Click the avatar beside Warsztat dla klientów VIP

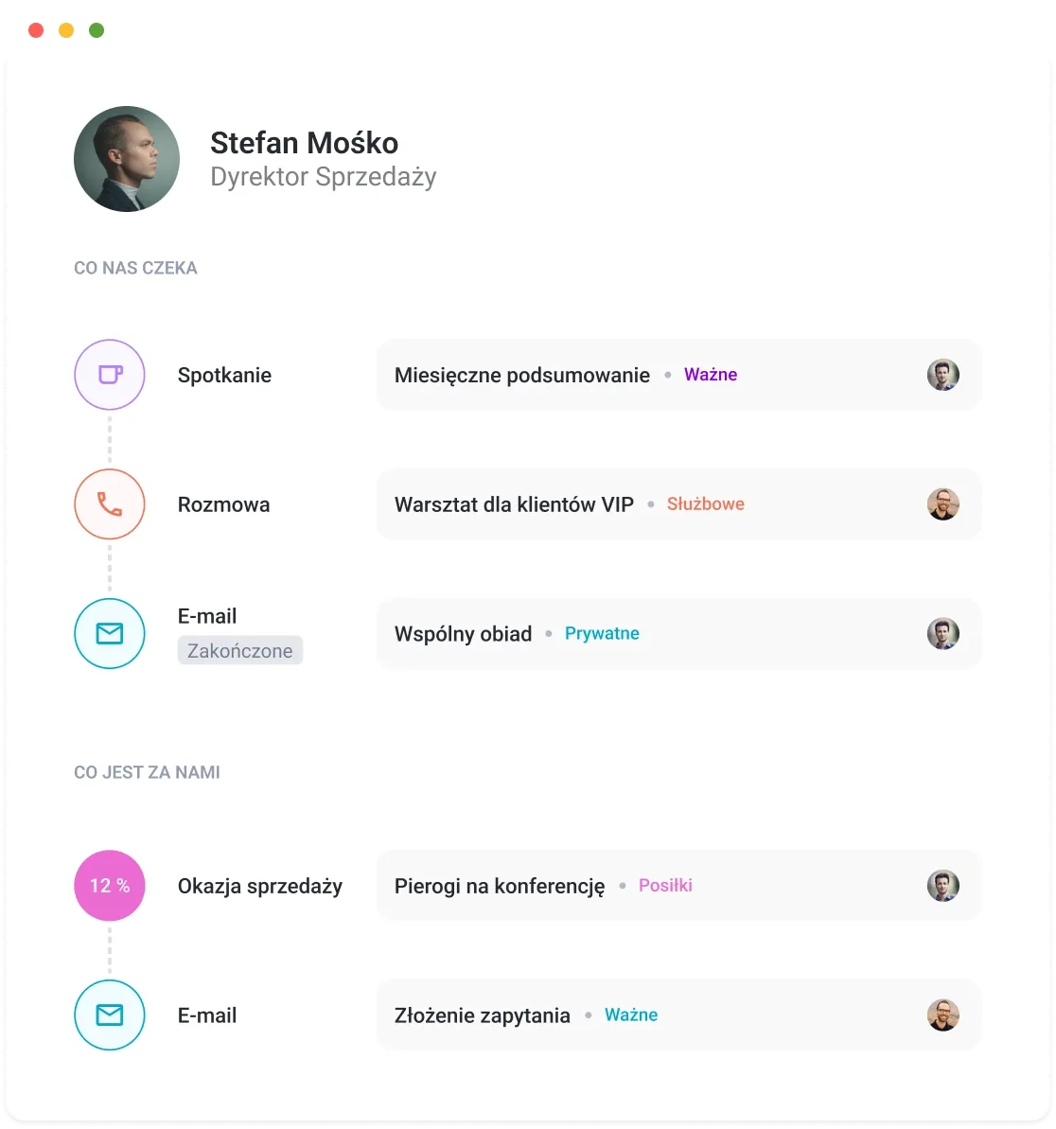click(x=943, y=504)
